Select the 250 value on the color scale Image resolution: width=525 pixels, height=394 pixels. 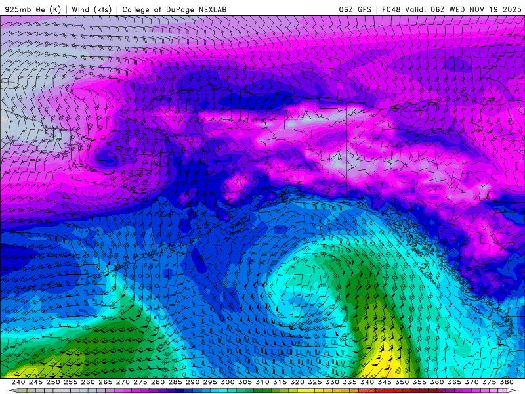[53, 382]
